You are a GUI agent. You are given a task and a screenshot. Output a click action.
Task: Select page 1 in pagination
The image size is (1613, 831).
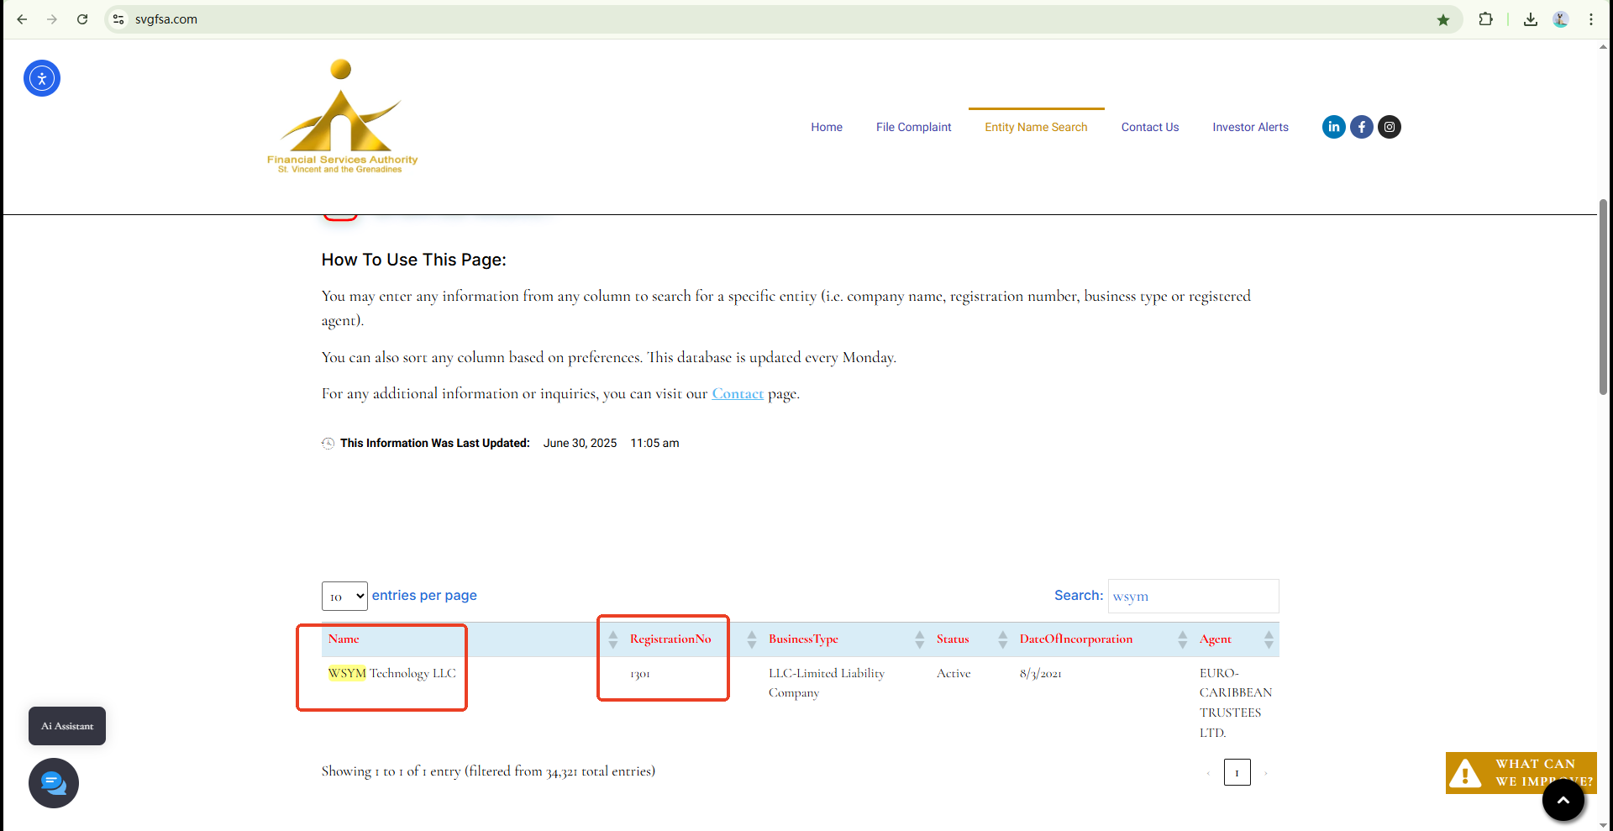[1237, 772]
